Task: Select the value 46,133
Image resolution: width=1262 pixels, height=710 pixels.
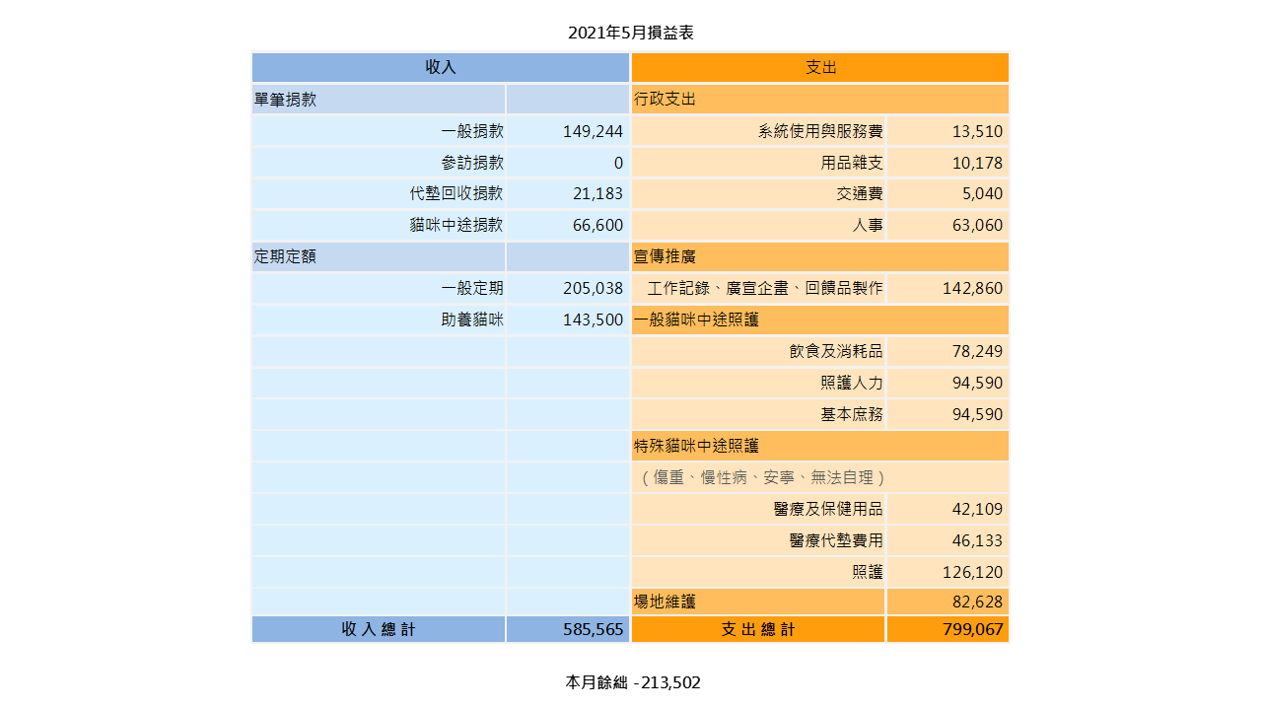Action: (x=977, y=540)
